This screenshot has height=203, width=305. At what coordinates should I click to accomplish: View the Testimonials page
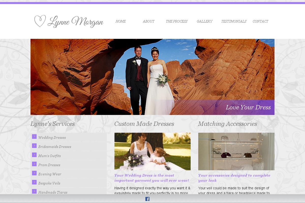234,21
